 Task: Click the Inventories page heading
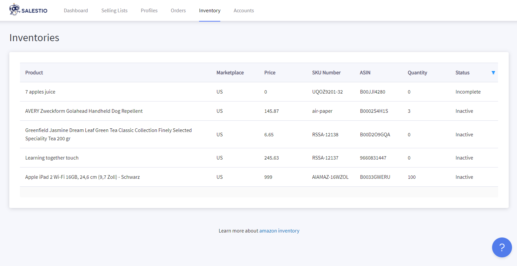coord(34,38)
